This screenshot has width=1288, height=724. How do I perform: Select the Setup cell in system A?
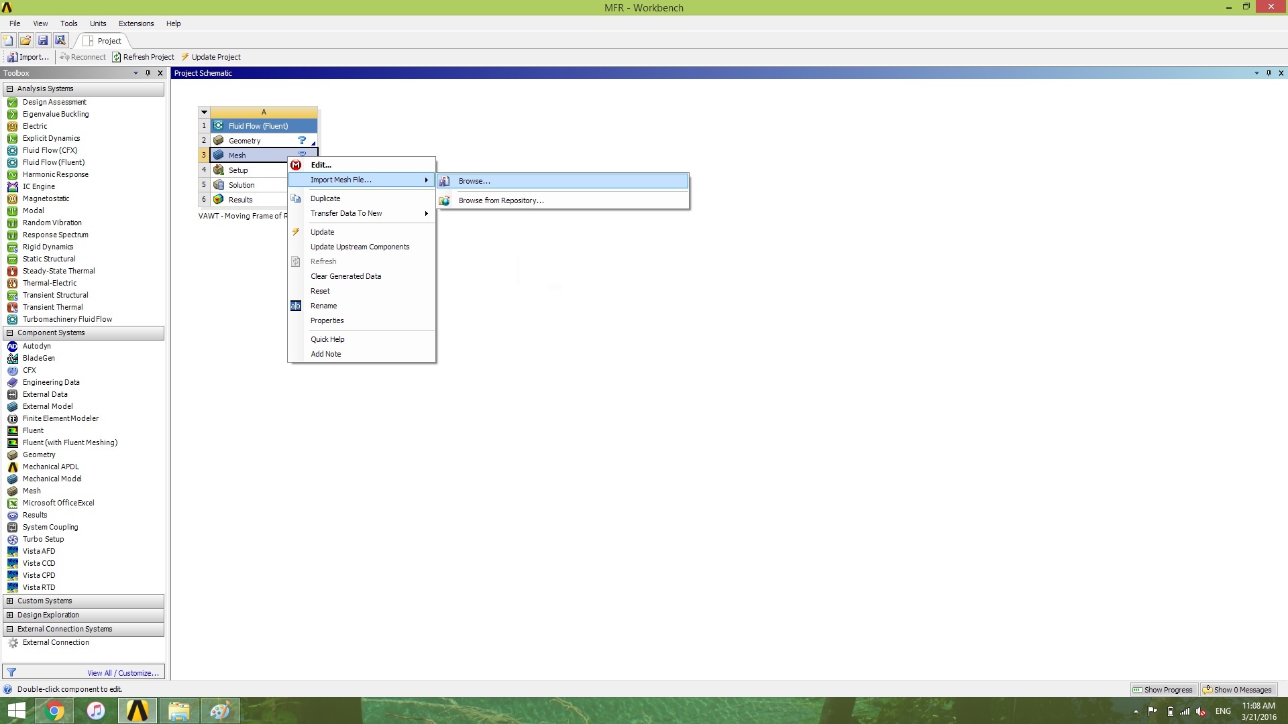(x=250, y=170)
